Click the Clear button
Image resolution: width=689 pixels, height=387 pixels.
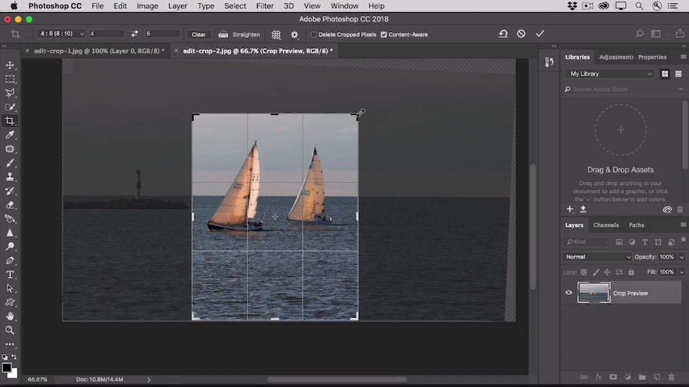(199, 34)
